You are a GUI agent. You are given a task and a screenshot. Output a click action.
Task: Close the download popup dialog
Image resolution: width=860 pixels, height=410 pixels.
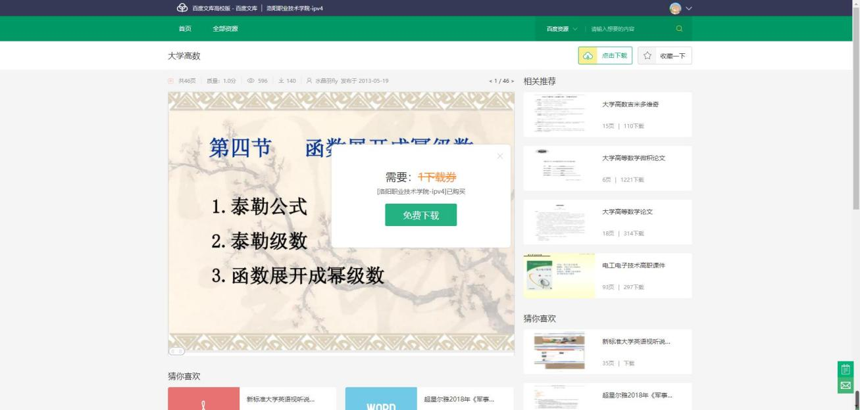pos(500,156)
